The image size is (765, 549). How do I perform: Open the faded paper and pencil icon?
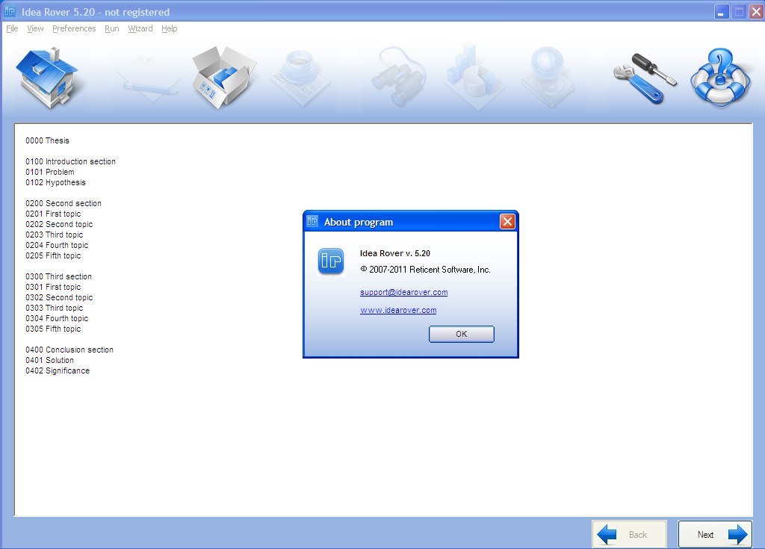(x=149, y=78)
